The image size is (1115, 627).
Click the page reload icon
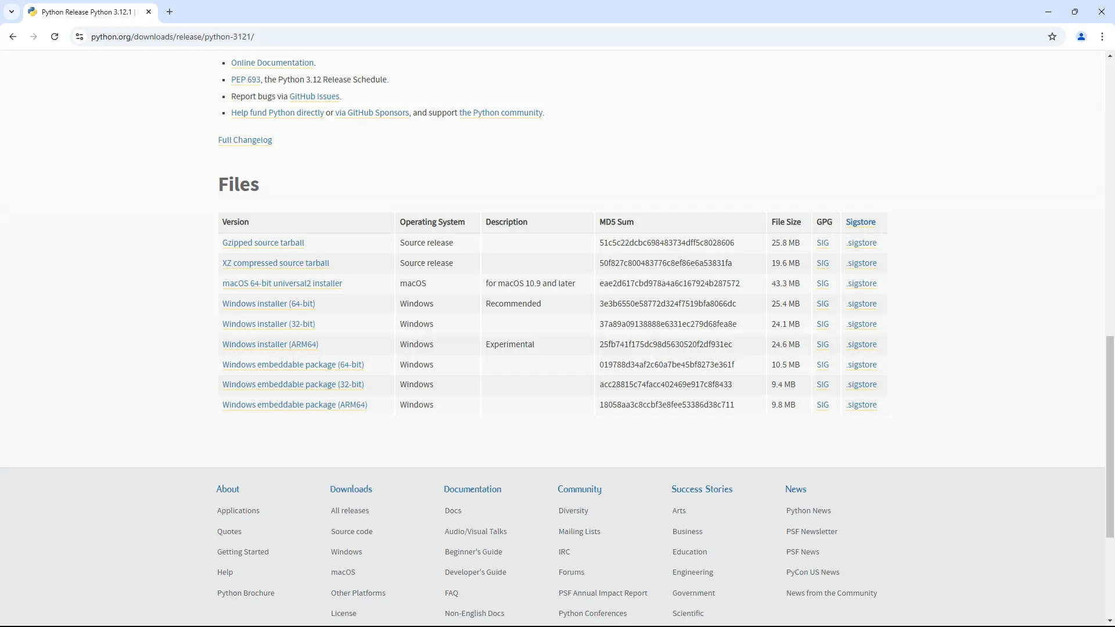(x=55, y=36)
